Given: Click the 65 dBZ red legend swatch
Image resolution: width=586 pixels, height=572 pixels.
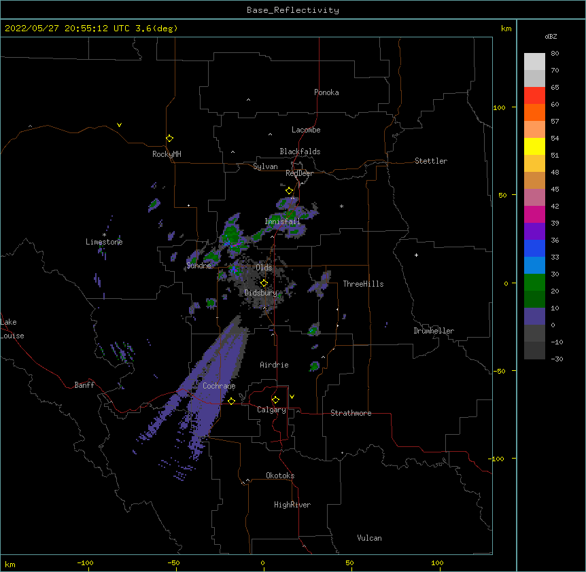Looking at the screenshot, I should [534, 96].
